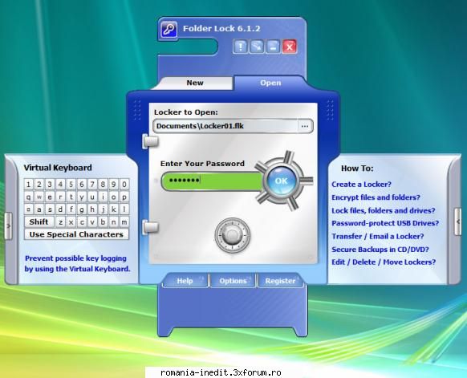Viewport: 467px width, 378px height.
Task: Click the m key on virtual keyboard
Action: pyautogui.click(x=124, y=222)
